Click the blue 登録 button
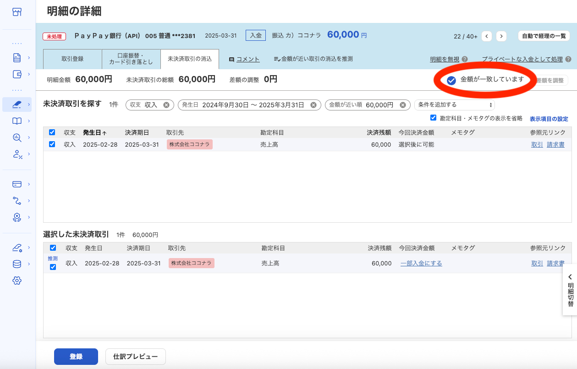The width and height of the screenshot is (577, 369). point(76,356)
